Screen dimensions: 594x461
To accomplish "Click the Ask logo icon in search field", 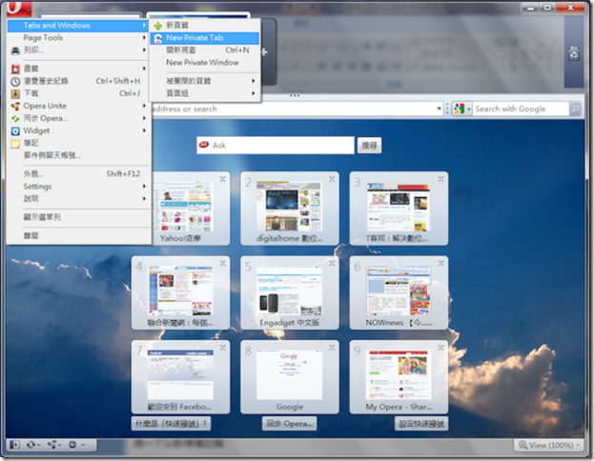I will [204, 145].
